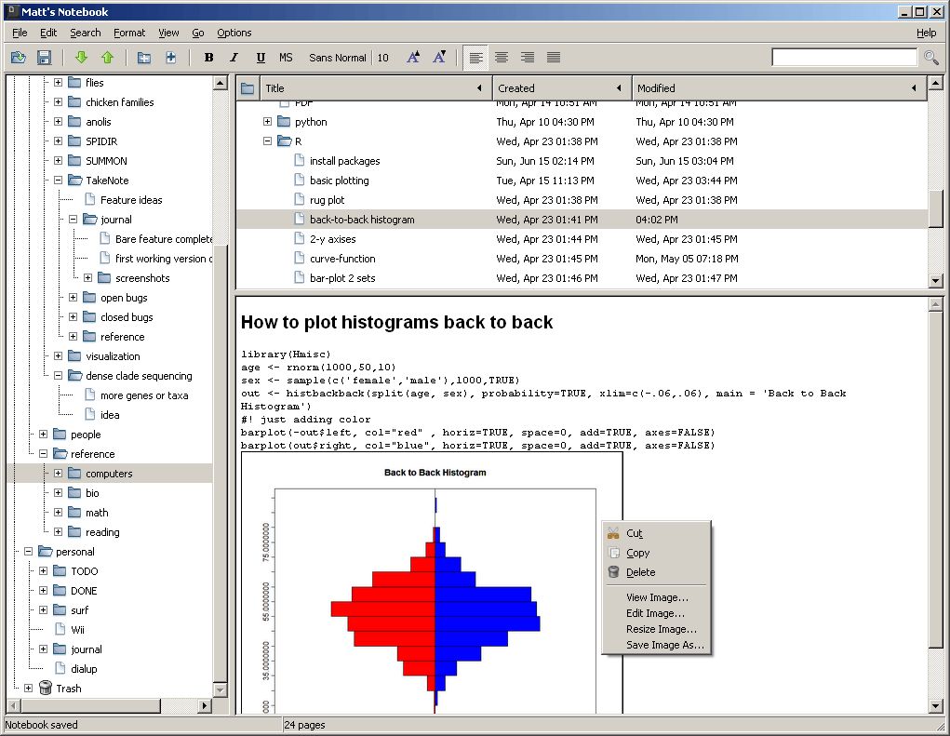Enable the MS monospace font toggle
The image size is (950, 736).
pyautogui.click(x=286, y=57)
